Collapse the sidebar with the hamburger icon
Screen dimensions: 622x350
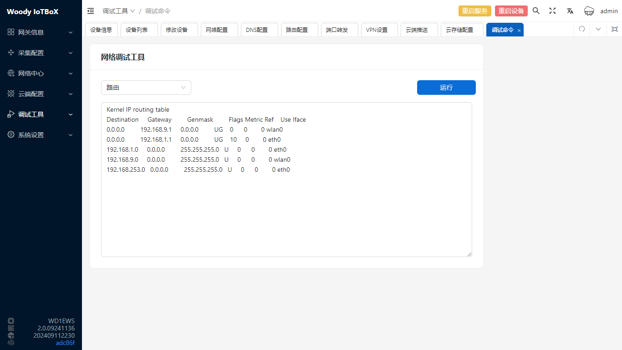coord(91,11)
